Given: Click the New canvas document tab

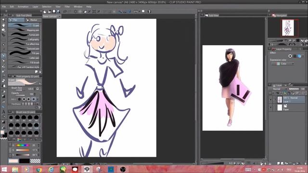Looking at the screenshot, I should 51,16.
